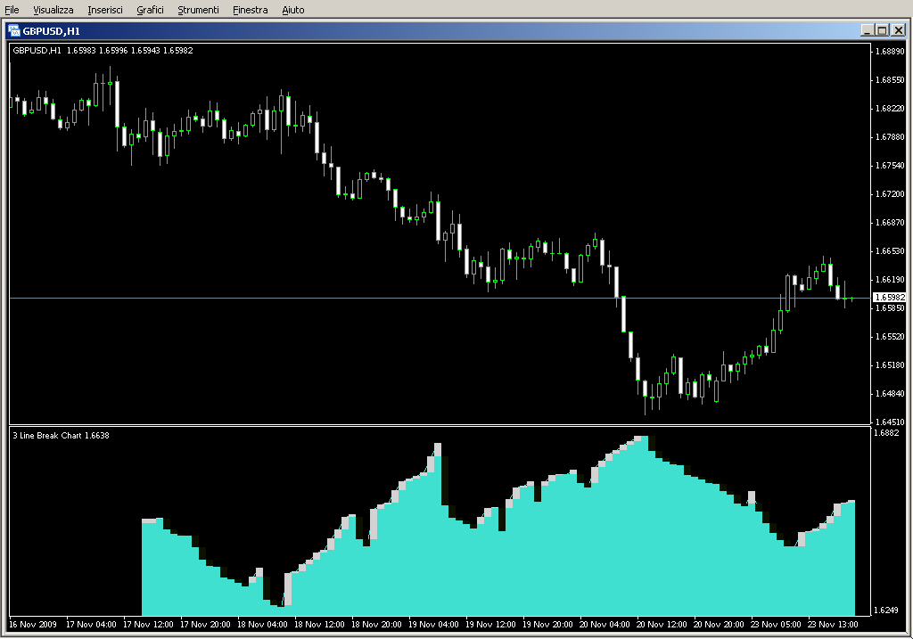Click the 18 Nov 20:00 time label

(376, 625)
